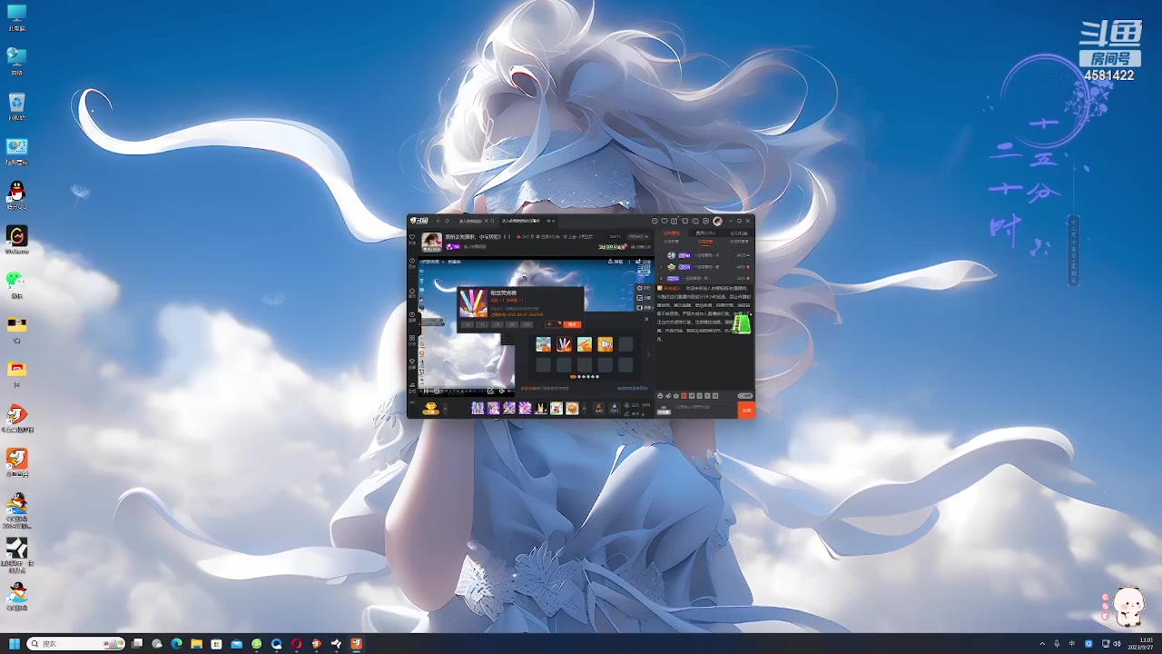Viewport: 1162px width, 654px height.
Task: Expand the up arrow after the gift list
Action: tap(584, 409)
